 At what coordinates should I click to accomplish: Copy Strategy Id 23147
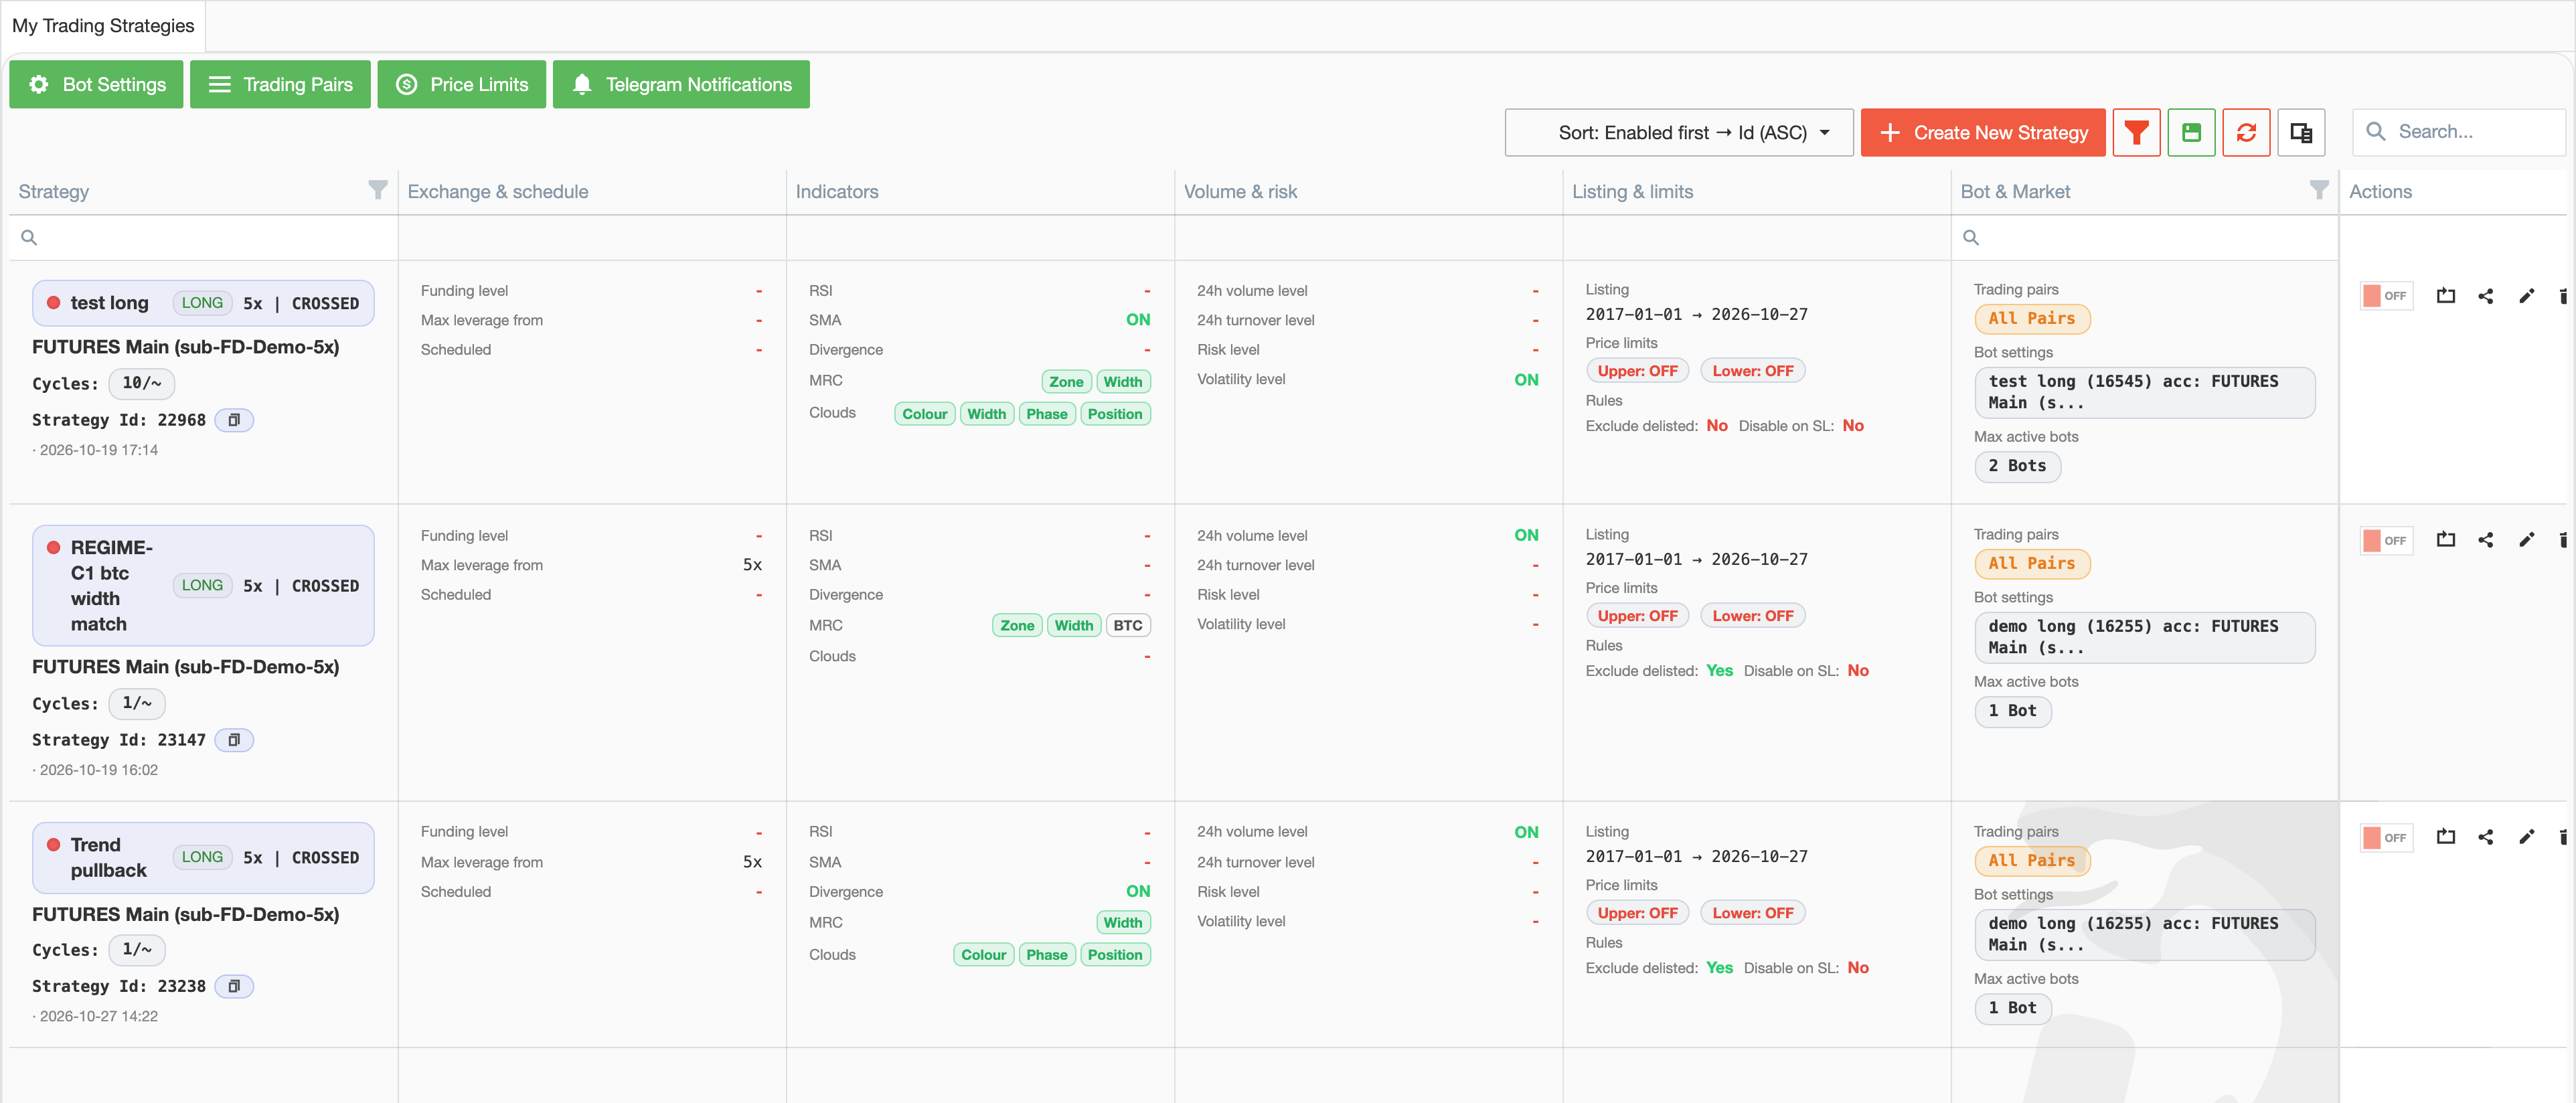[234, 740]
